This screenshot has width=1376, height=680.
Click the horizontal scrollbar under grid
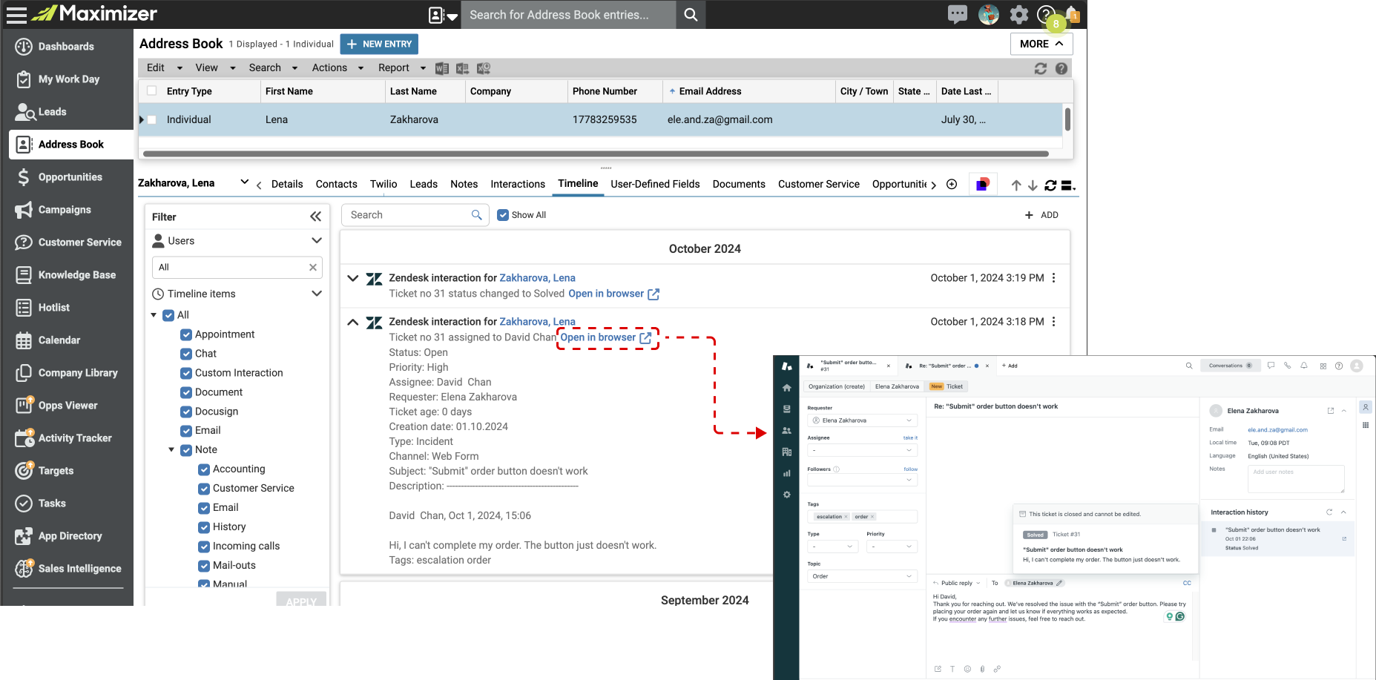(x=596, y=154)
